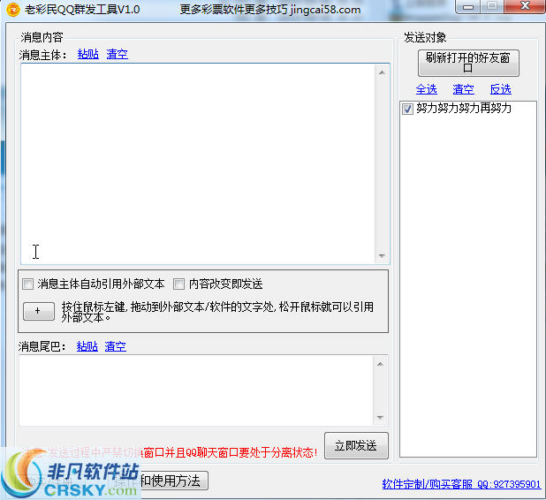Invert recipient selection with 反选 link

point(500,89)
